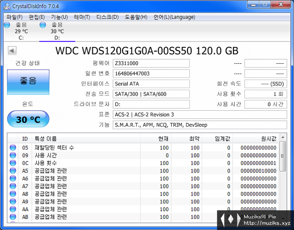Maximize the CrystalDiskInfo window
The image size is (294, 230).
coord(265,4)
